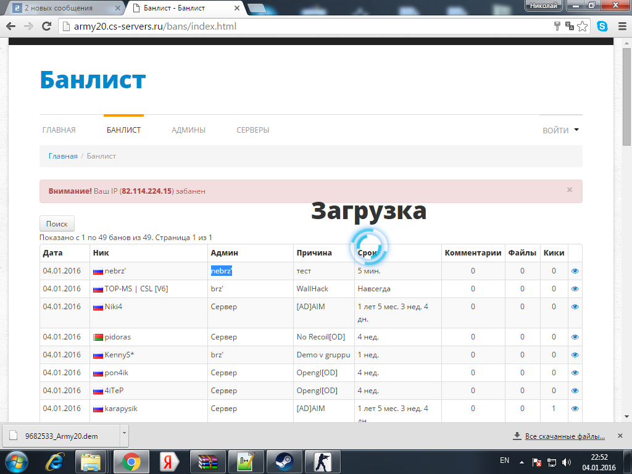Open the Skype extension icon

(602, 27)
